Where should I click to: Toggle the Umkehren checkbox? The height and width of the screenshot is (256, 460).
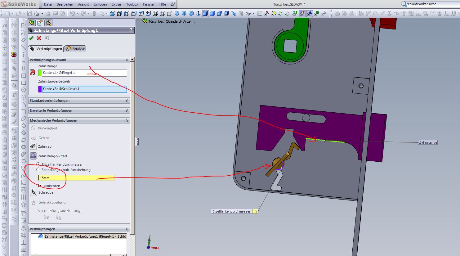(x=40, y=186)
